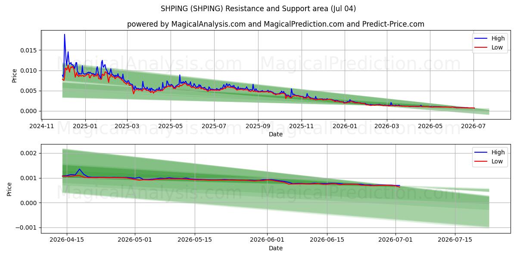Viewport: 517px width, 258px height.
Task: Click the bottom x-axis label 2026-07-01
Action: click(x=396, y=240)
